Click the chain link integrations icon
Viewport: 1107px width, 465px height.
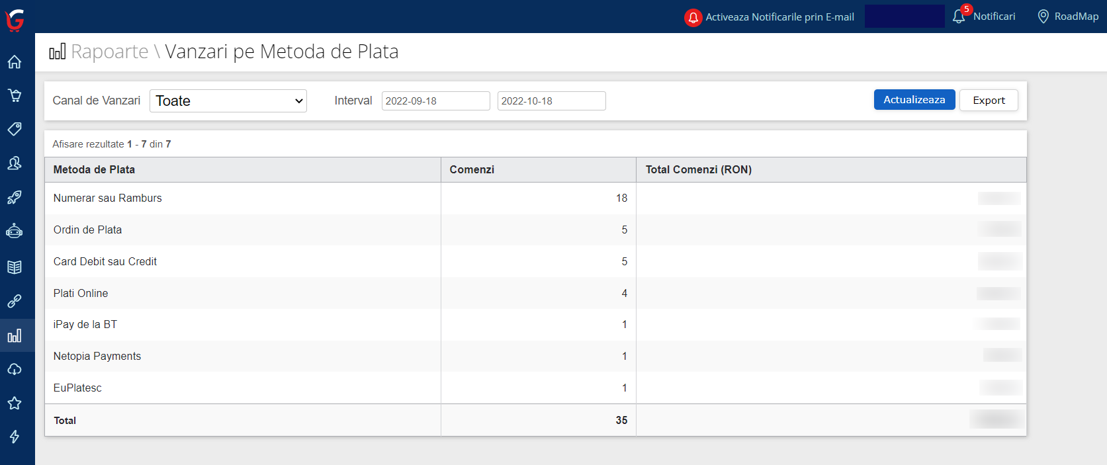[15, 302]
